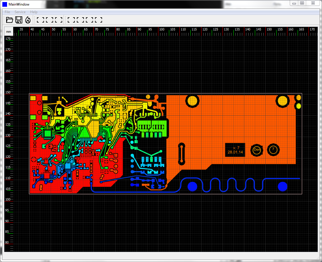The height and width of the screenshot is (262, 322).
Task: Open the File menu
Action: click(7, 12)
